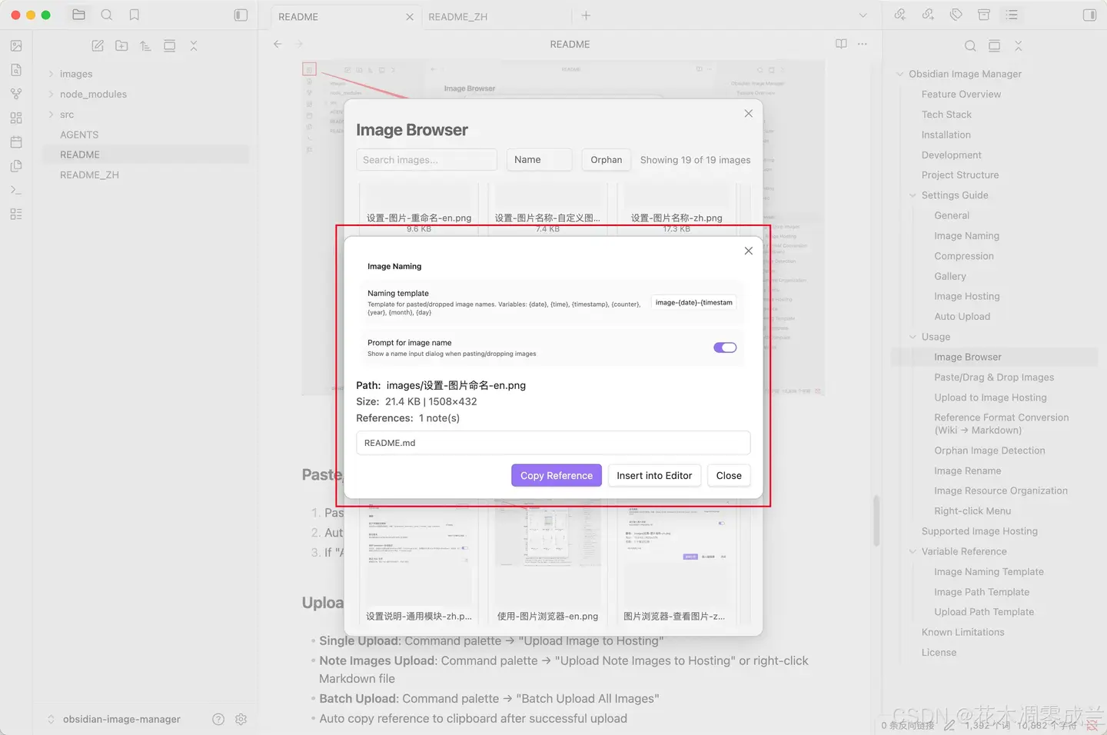Click README.md in the references list

click(553, 443)
